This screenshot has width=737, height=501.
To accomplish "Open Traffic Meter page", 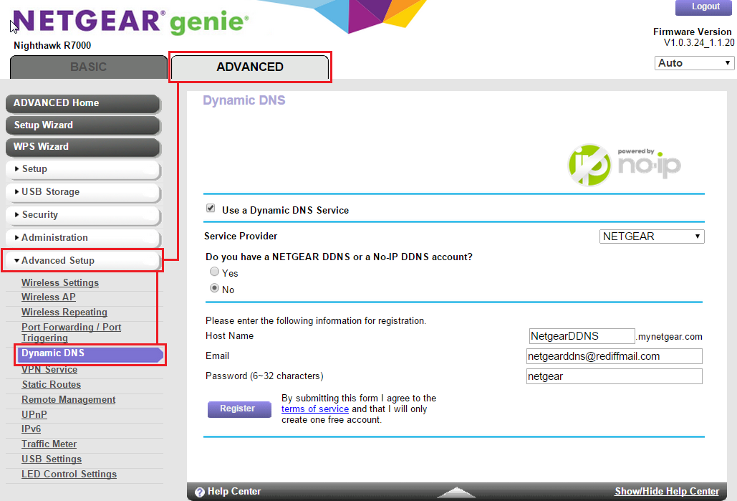I will (x=49, y=444).
